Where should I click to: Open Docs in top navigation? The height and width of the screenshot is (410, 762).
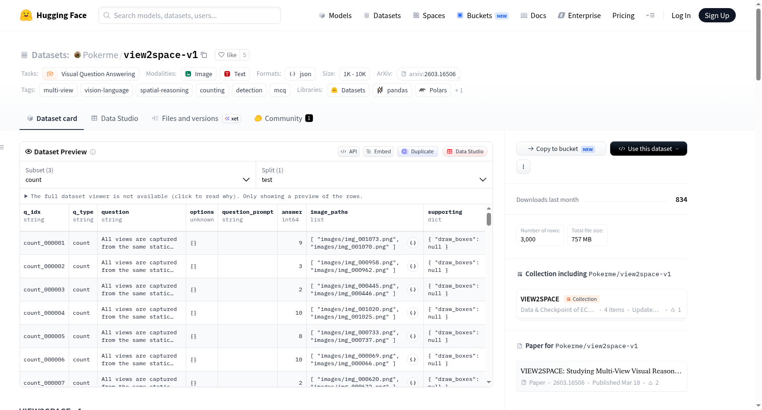coord(533,15)
